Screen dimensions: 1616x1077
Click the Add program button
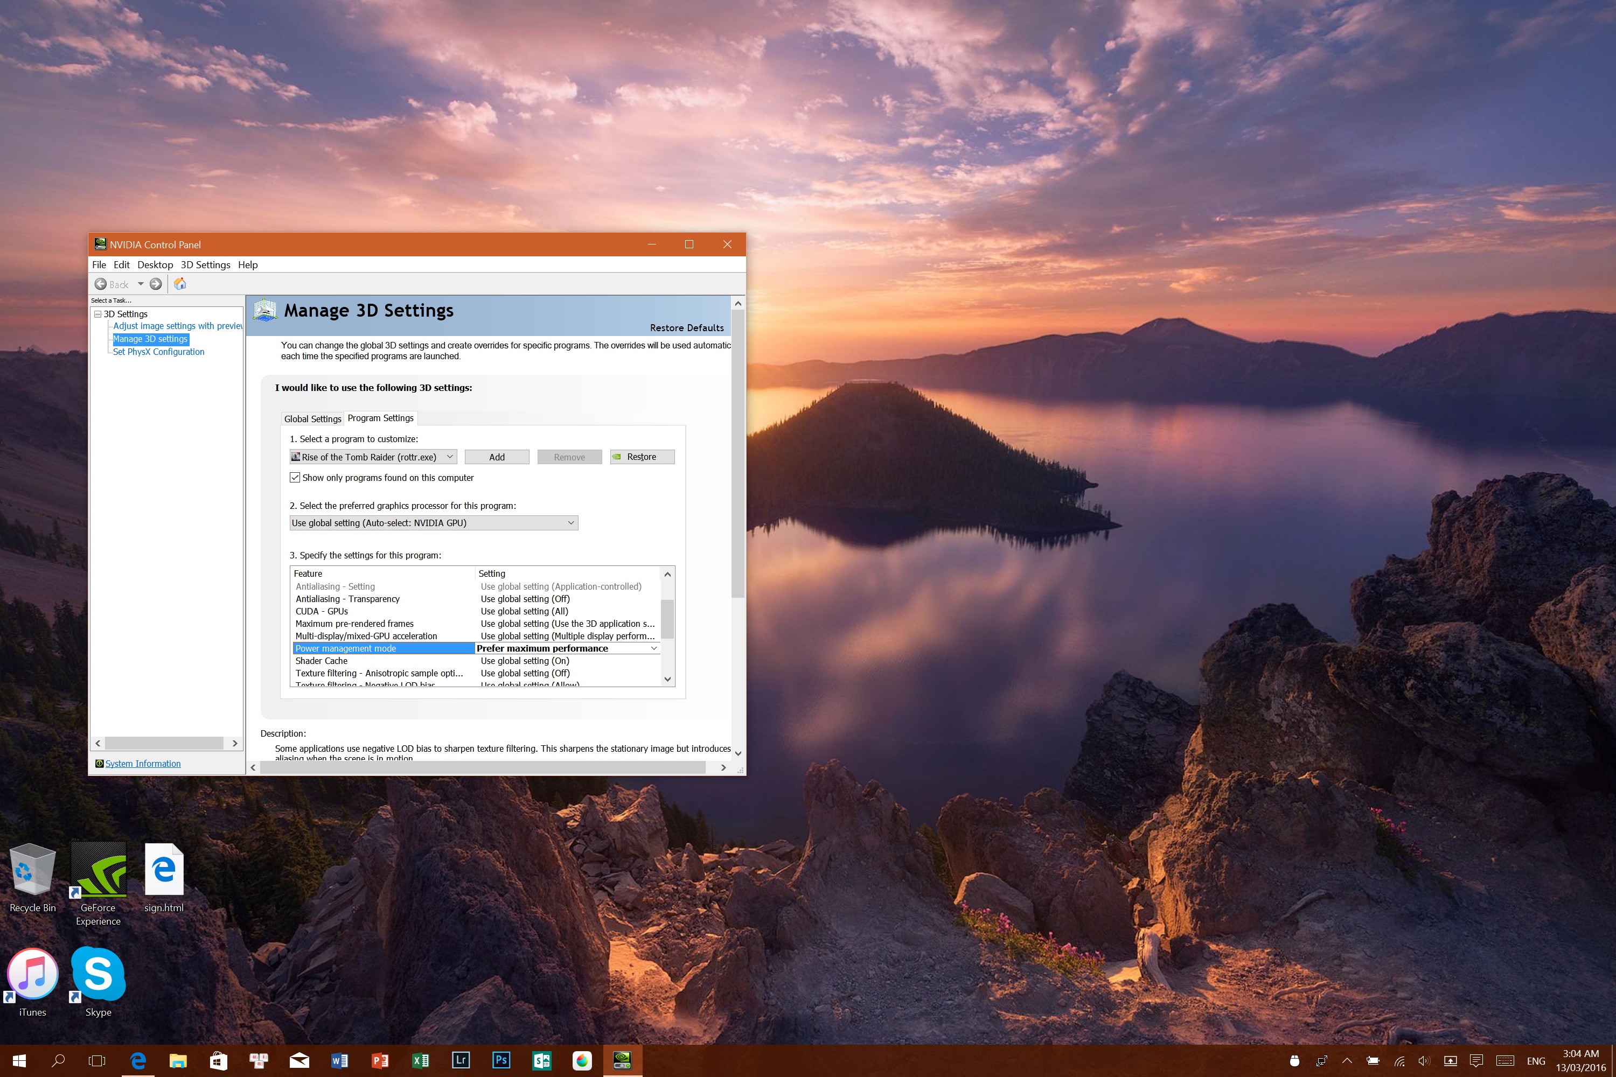coord(497,457)
